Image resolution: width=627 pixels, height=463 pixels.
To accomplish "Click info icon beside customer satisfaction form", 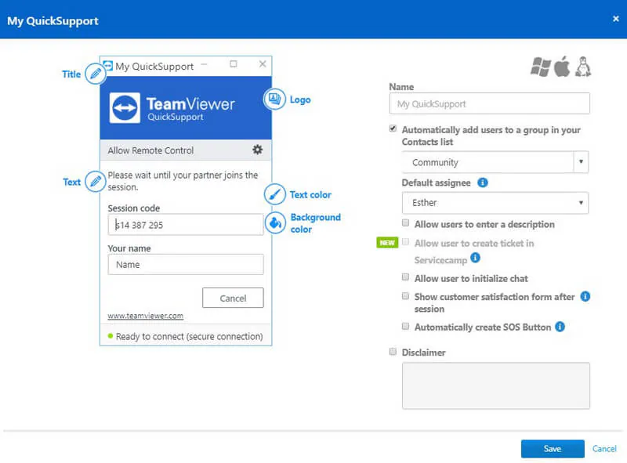I will tap(585, 296).
